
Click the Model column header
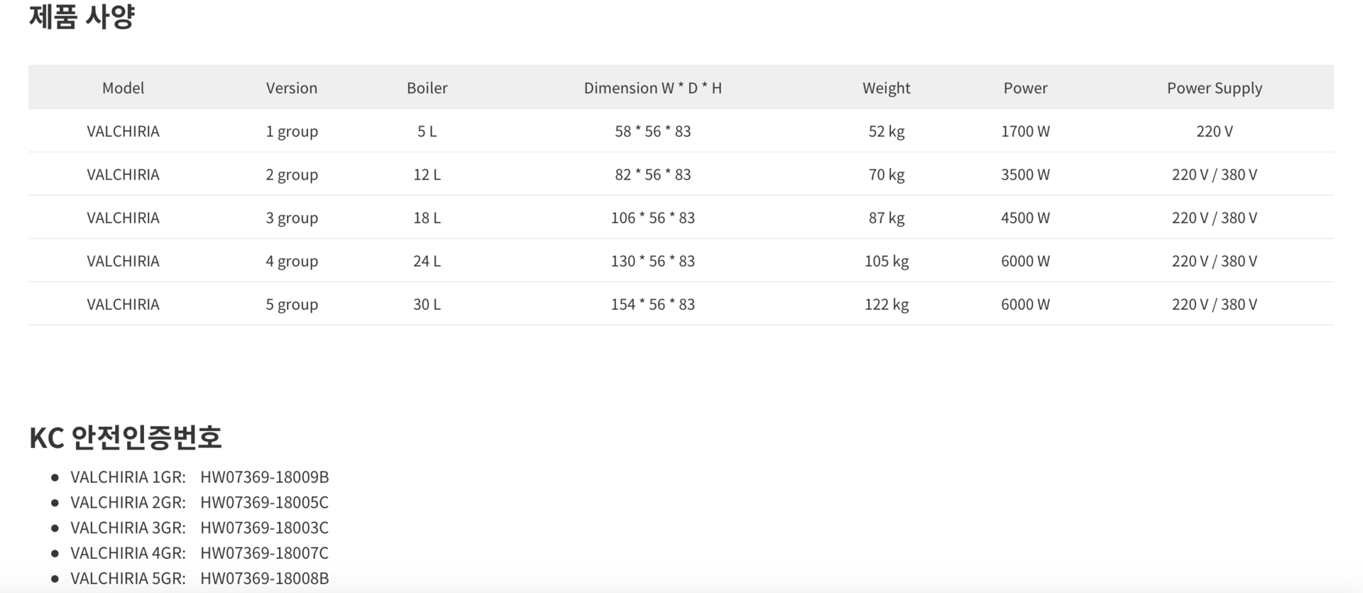click(123, 88)
